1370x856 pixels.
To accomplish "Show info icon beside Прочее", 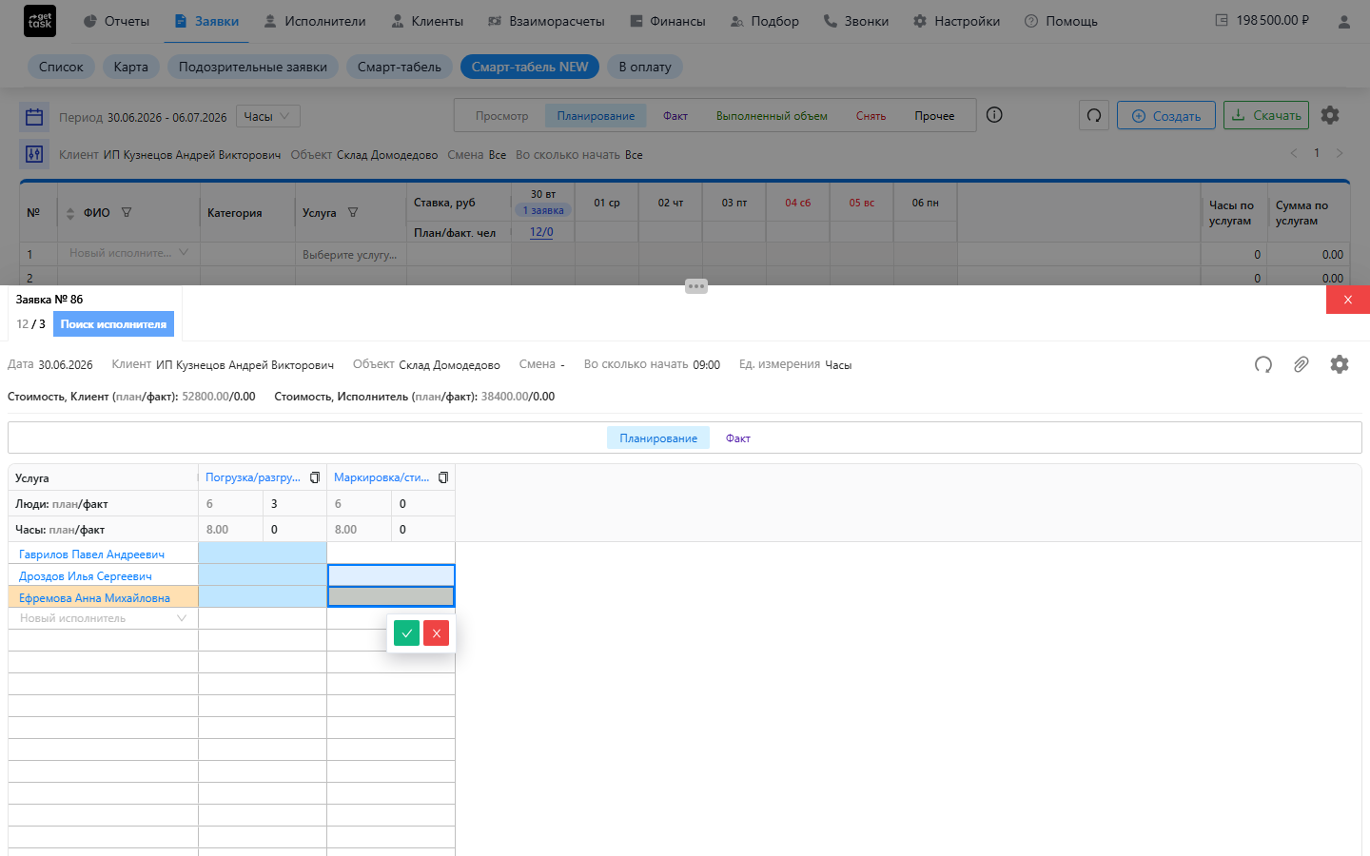I will point(994,115).
